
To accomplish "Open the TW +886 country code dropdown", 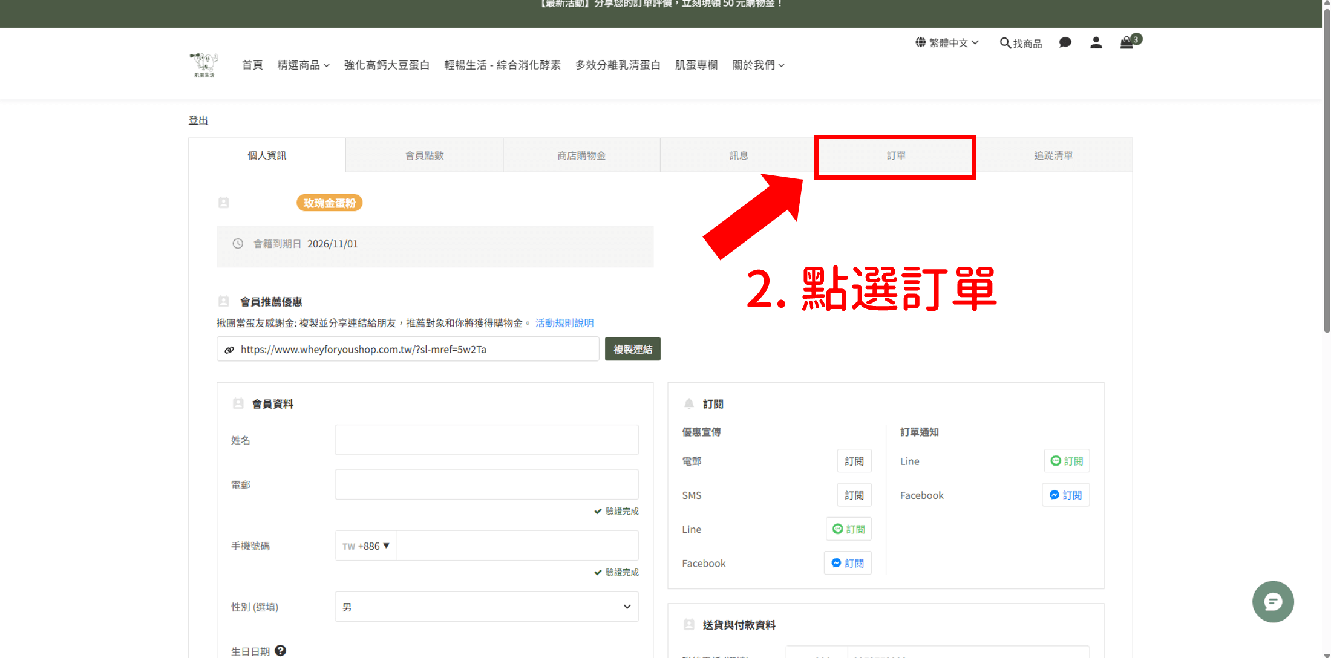I will (x=366, y=546).
